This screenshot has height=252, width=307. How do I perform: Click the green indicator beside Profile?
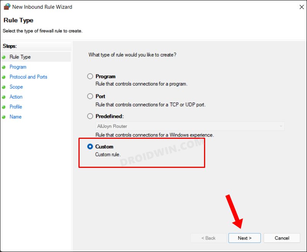tap(4, 107)
